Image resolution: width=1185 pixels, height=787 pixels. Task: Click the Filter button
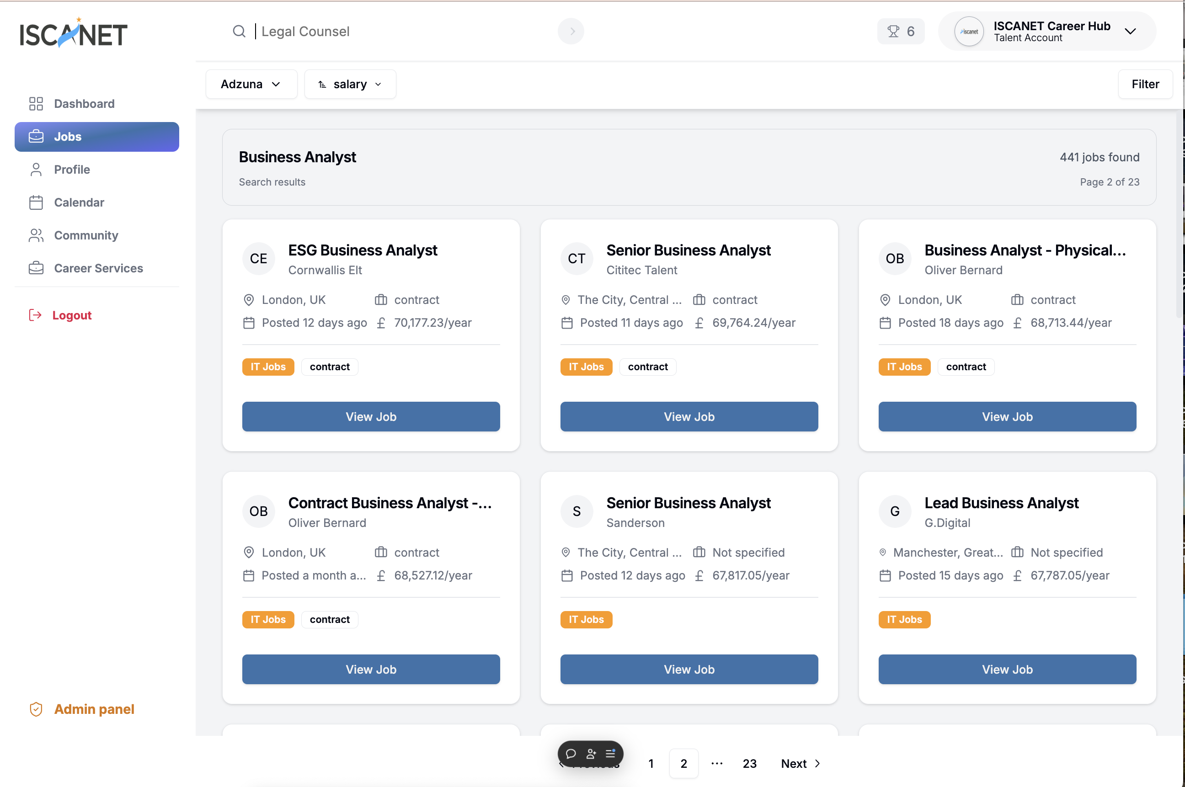1145,84
